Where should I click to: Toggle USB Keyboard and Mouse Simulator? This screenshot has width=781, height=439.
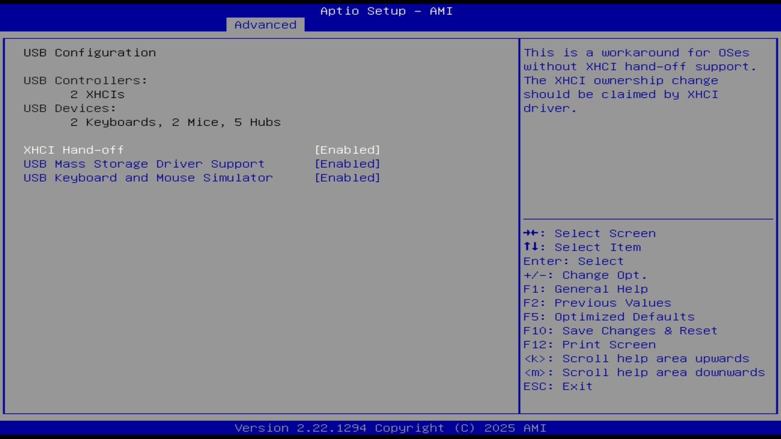(347, 177)
